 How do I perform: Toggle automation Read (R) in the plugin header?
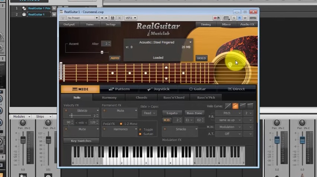point(239,18)
